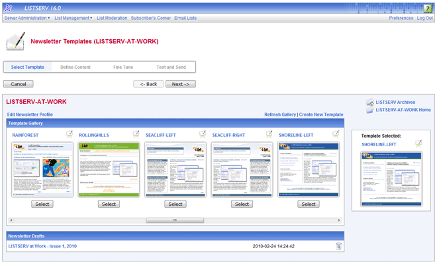Open the edit icon for SEACLIFF-LEFT template
Image resolution: width=437 pixels, height=264 pixels.
[203, 134]
